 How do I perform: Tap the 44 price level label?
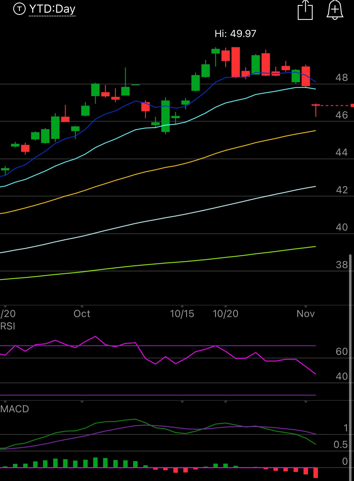pyautogui.click(x=342, y=152)
